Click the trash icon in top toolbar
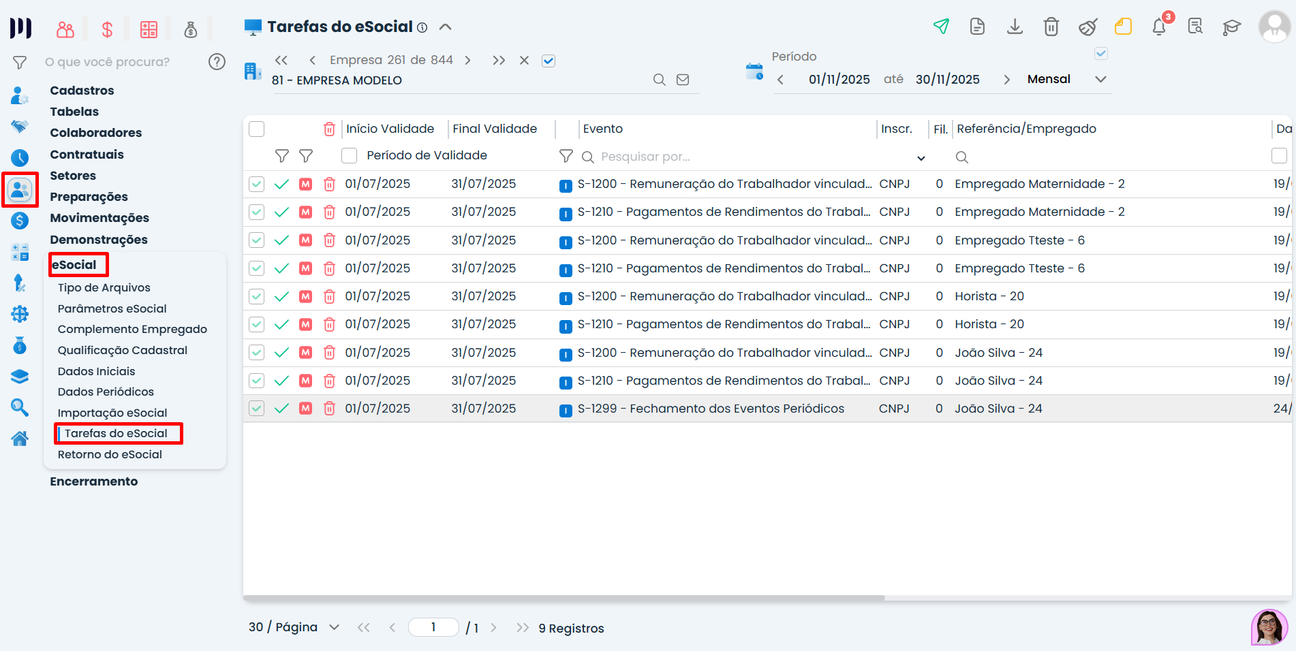Viewport: 1296px width, 651px height. coord(1051,27)
